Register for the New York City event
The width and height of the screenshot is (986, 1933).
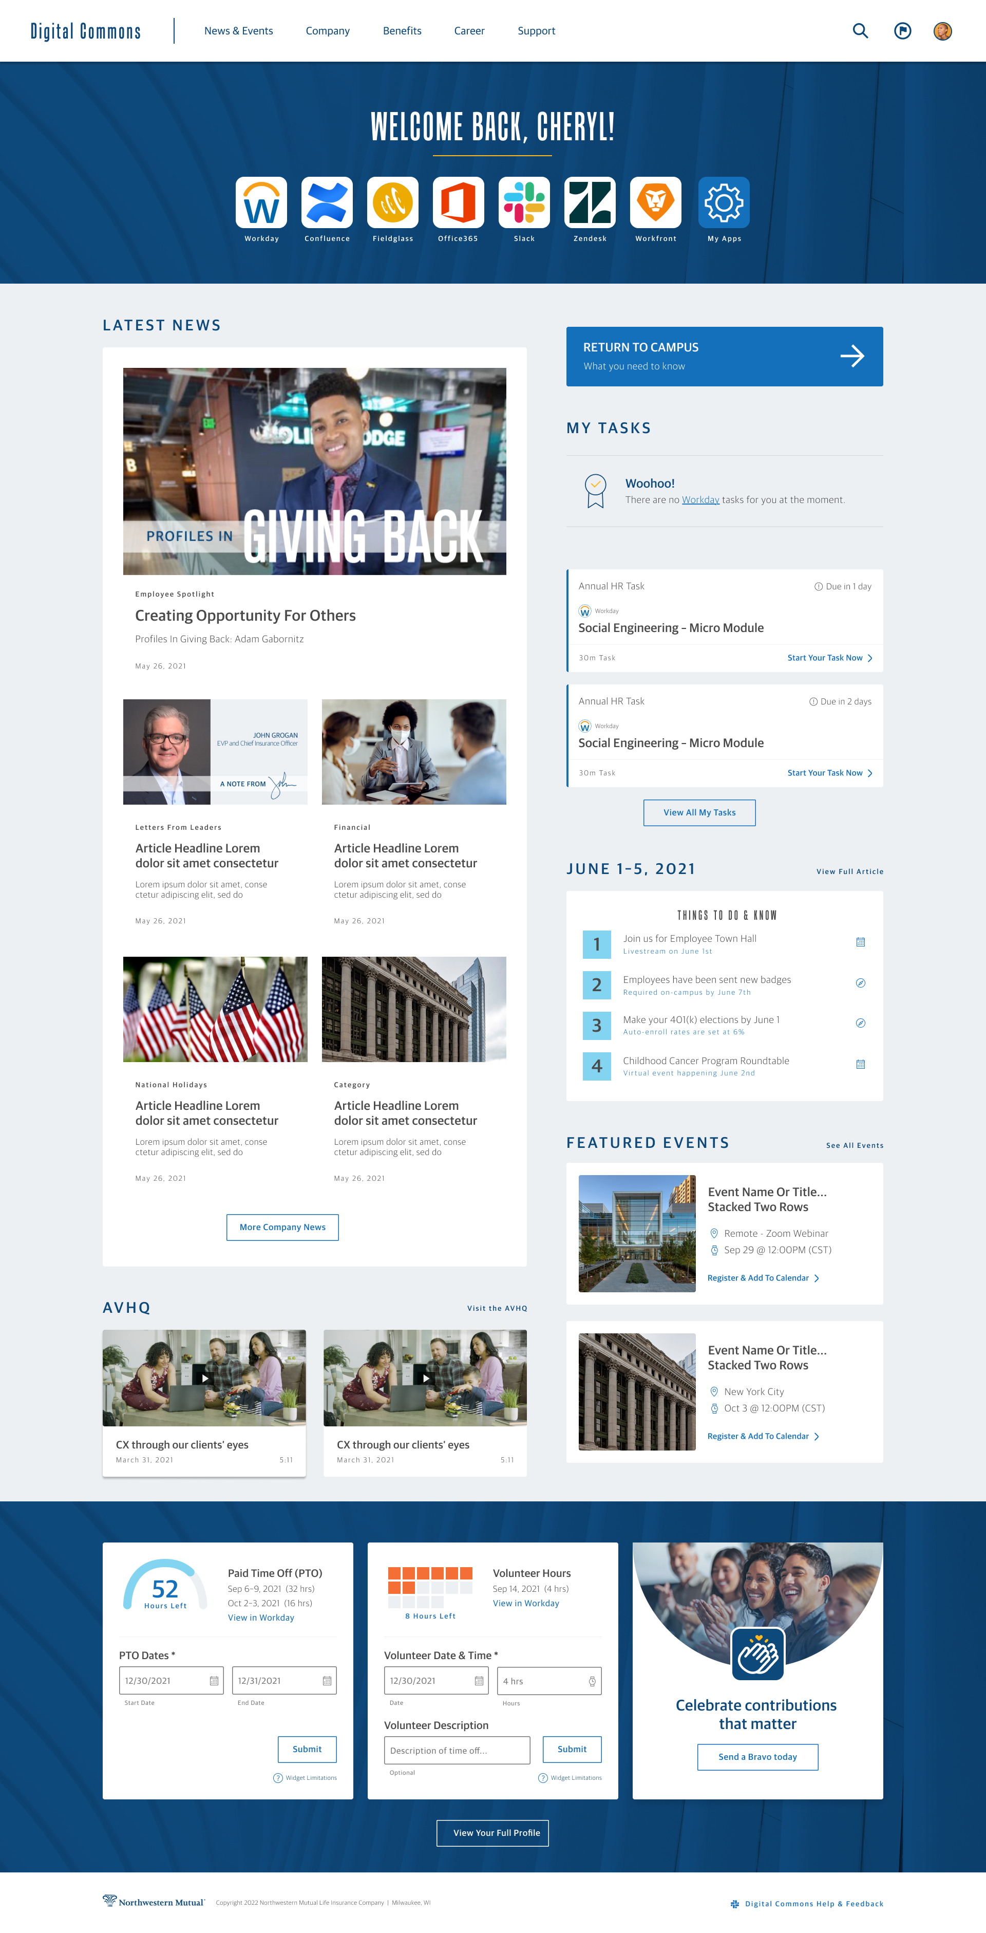point(763,1436)
